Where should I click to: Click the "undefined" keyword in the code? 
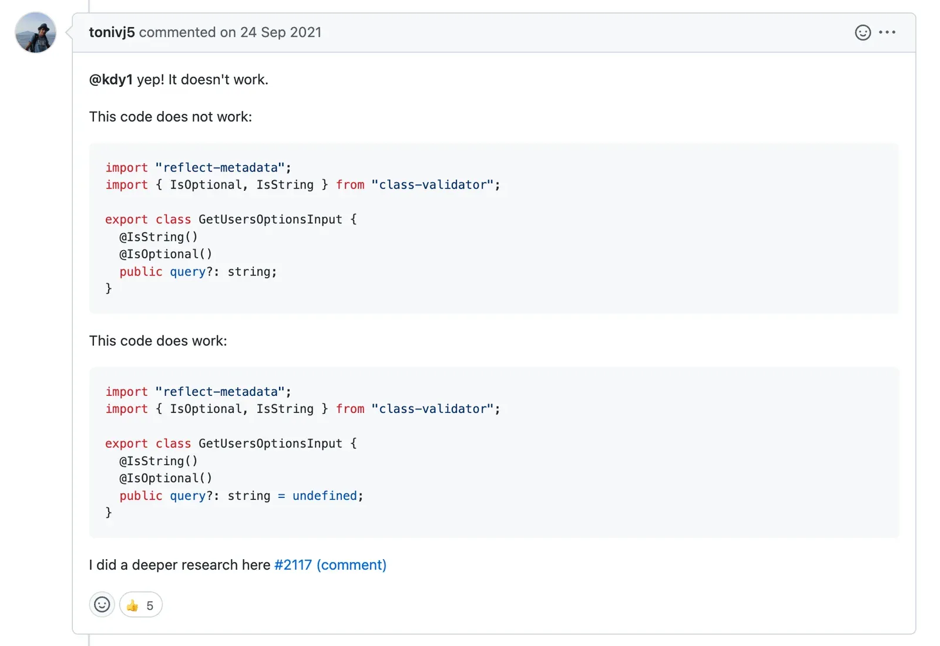point(324,496)
